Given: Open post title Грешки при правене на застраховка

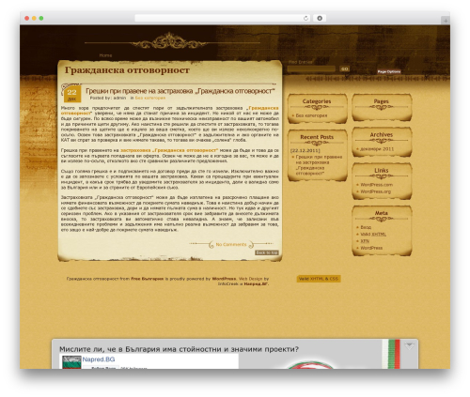Looking at the screenshot, I should (180, 91).
